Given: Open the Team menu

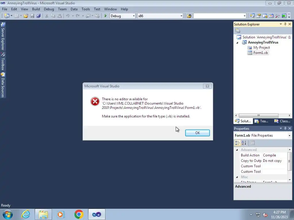Looking at the screenshot, I should click(62, 9).
